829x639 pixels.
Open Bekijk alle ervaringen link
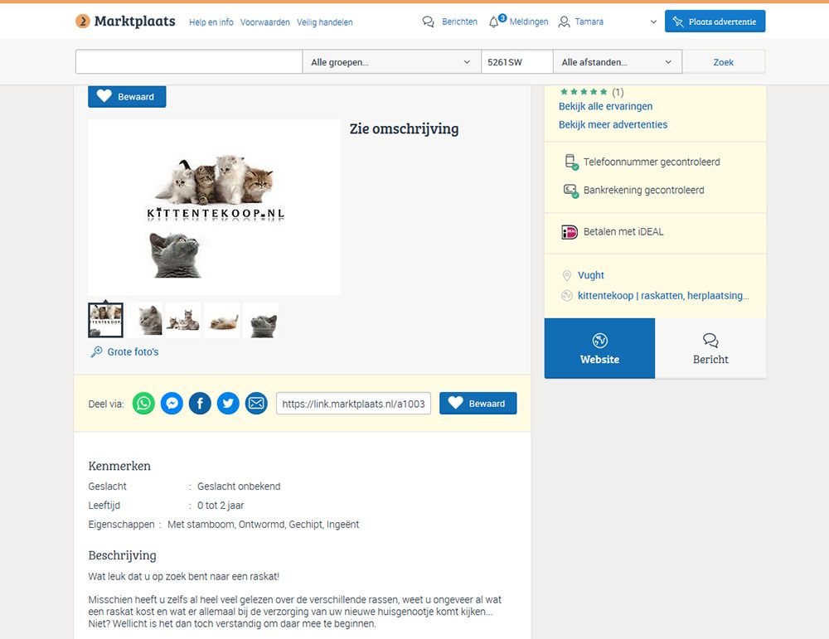[605, 106]
